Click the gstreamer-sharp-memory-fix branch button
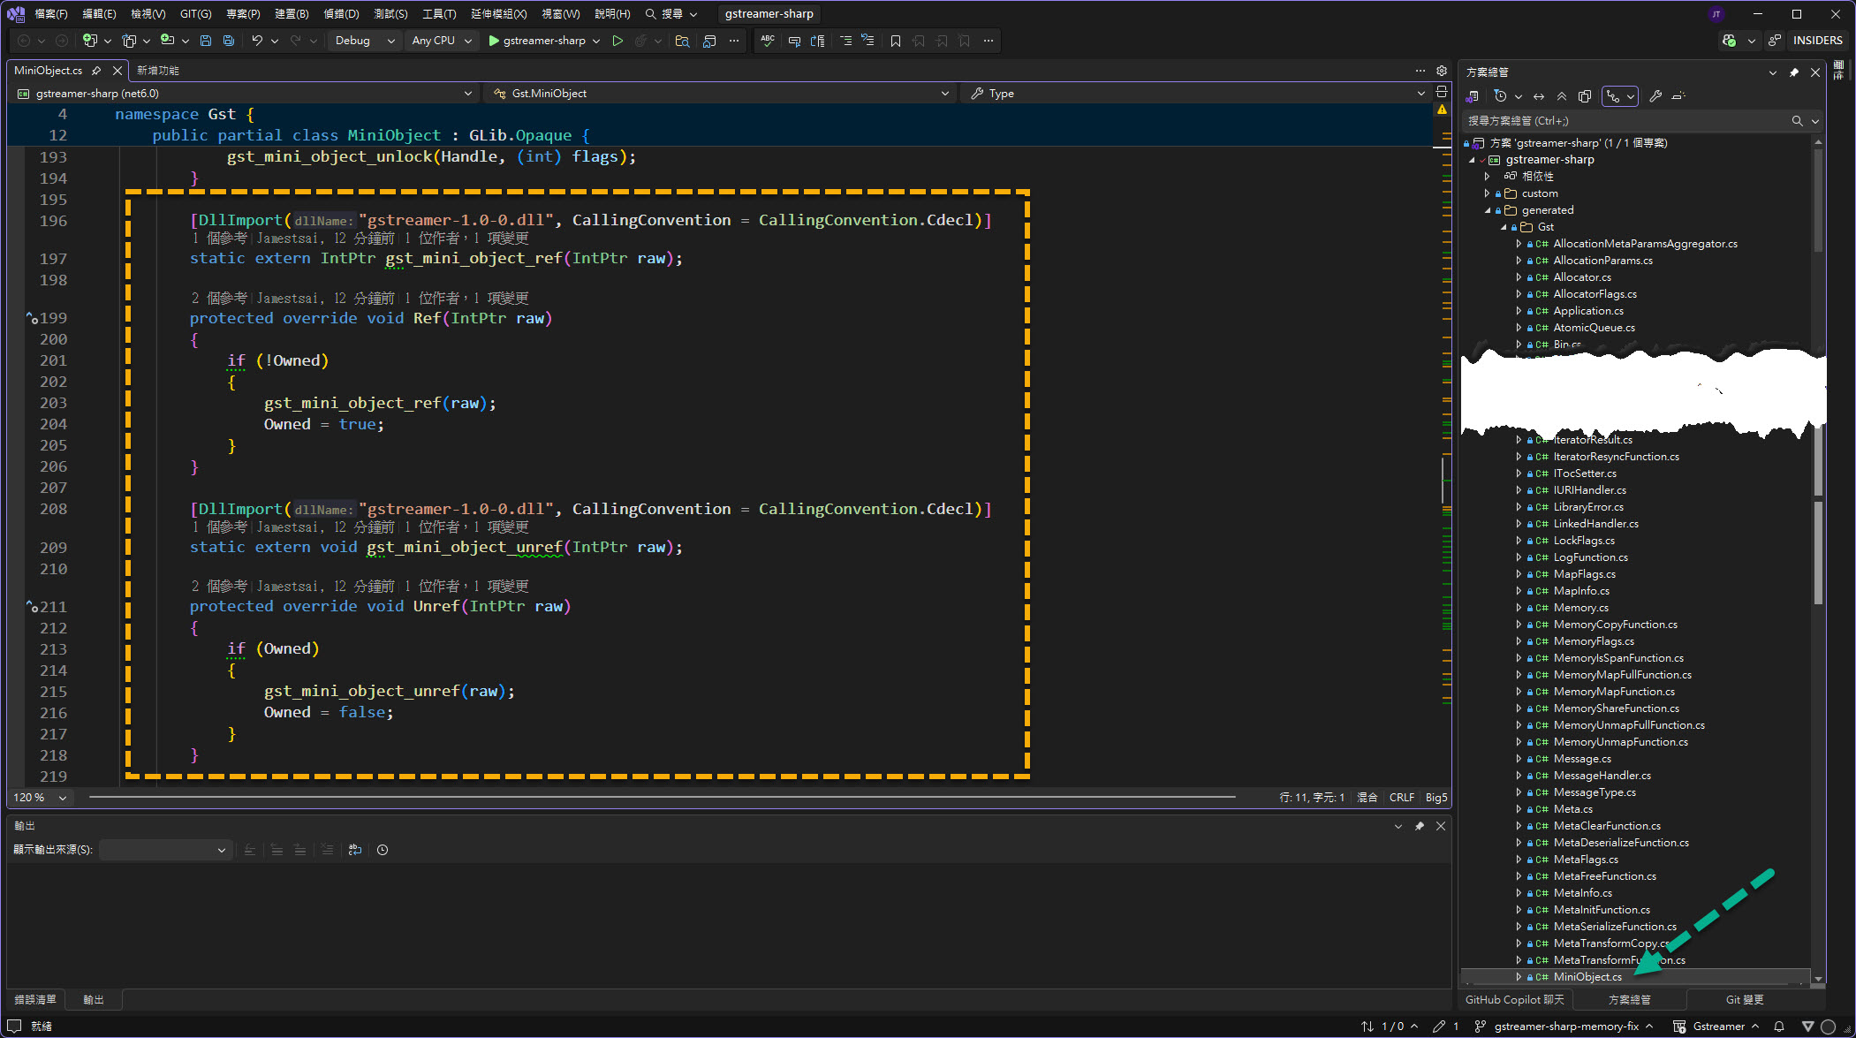 [1564, 1027]
